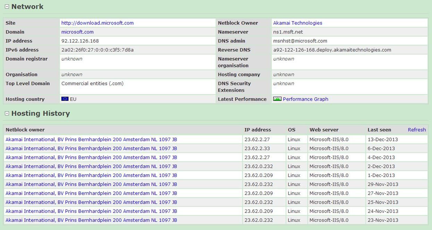Open the download.microsoft.com site link
Screen dimensions: 432x230
[x=98, y=23]
